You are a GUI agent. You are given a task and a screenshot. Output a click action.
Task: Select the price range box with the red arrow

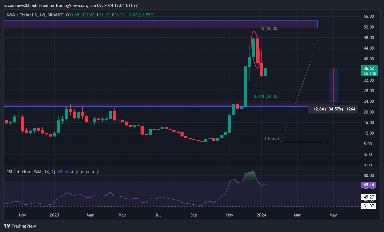click(333, 85)
